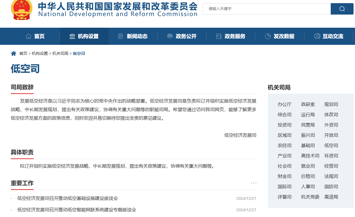The image size is (355, 217).
Task: Open 低空司 in department list
Action: pyautogui.click(x=331, y=145)
